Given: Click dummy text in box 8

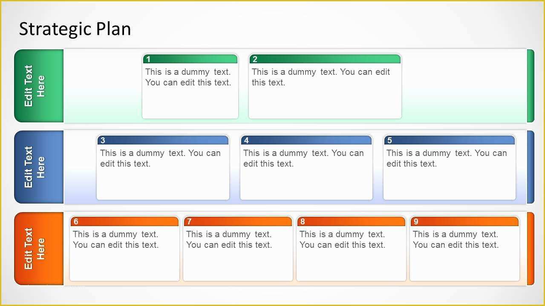Looking at the screenshot, I should click(342, 240).
